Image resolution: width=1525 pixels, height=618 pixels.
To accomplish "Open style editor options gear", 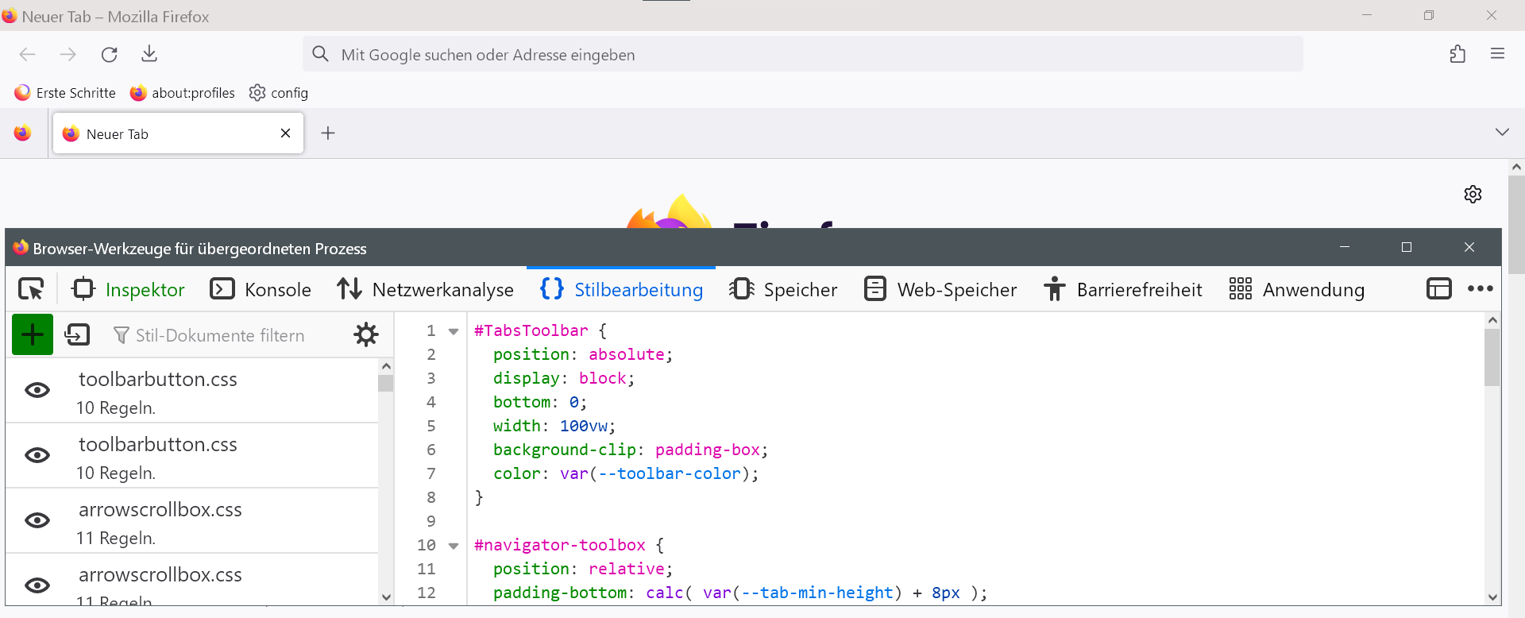I will click(x=365, y=334).
